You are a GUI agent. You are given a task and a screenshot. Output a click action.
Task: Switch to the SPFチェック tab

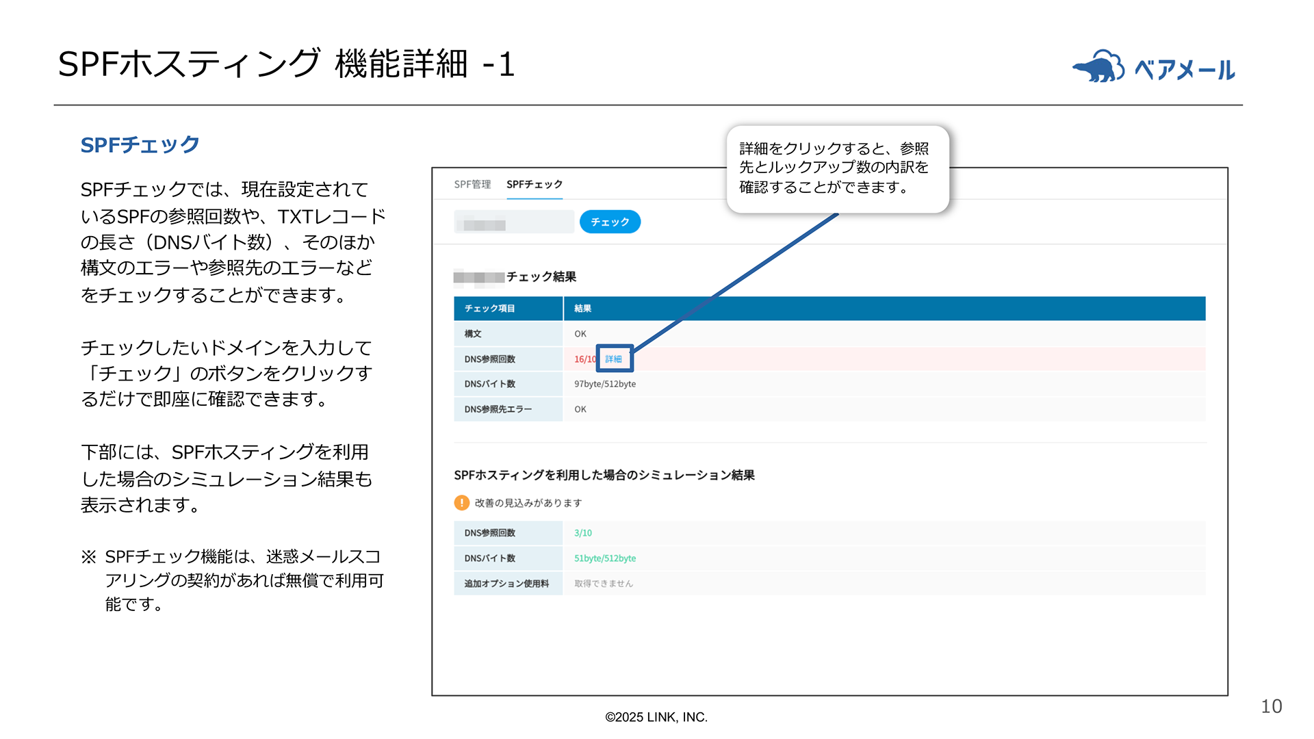534,184
